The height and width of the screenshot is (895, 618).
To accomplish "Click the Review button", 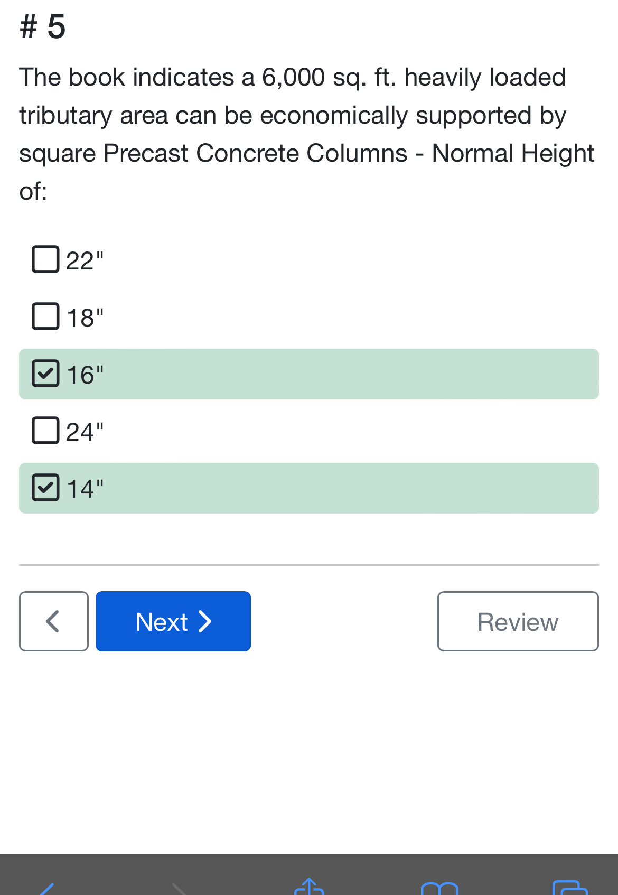I will coord(517,621).
